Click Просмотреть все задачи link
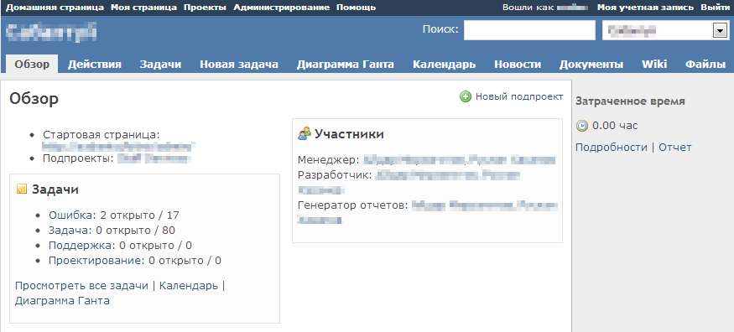 [x=81, y=286]
